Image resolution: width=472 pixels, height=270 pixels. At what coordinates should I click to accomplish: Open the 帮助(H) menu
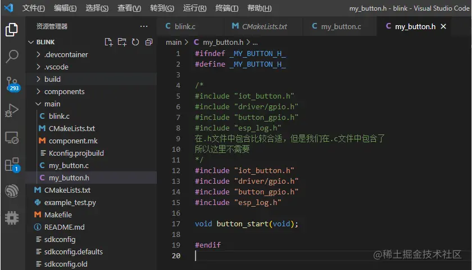tap(259, 8)
